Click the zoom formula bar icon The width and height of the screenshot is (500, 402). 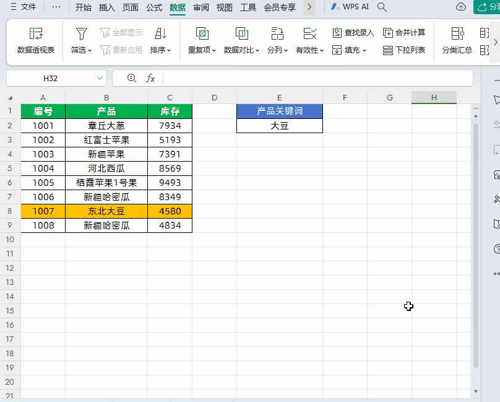[x=131, y=78]
